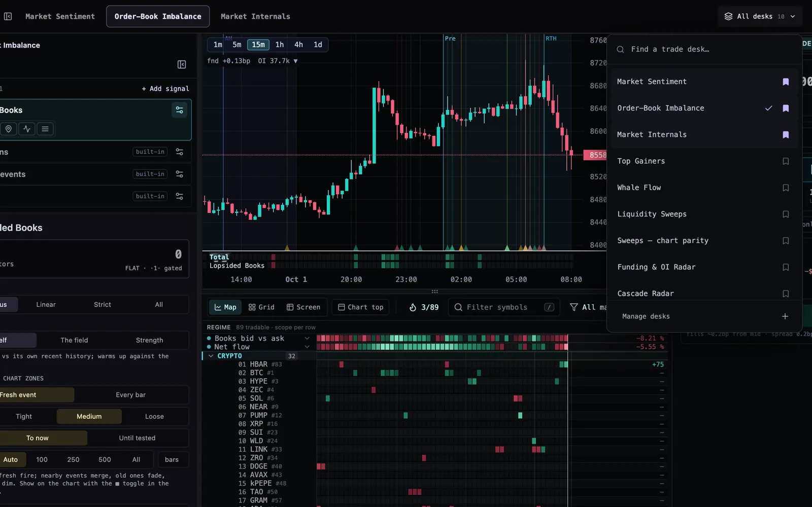This screenshot has height=507, width=812.
Task: Click the map pin icon under Books
Action: point(9,129)
